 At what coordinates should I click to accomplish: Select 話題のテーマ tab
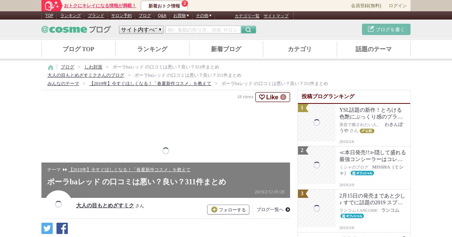pos(374,49)
